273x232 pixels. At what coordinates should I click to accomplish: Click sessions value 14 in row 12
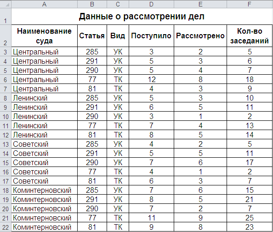(x=250, y=135)
